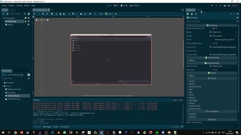The height and width of the screenshot is (135, 241).
Task: Choose the Rotate Mode tool
Action: click(43, 14)
